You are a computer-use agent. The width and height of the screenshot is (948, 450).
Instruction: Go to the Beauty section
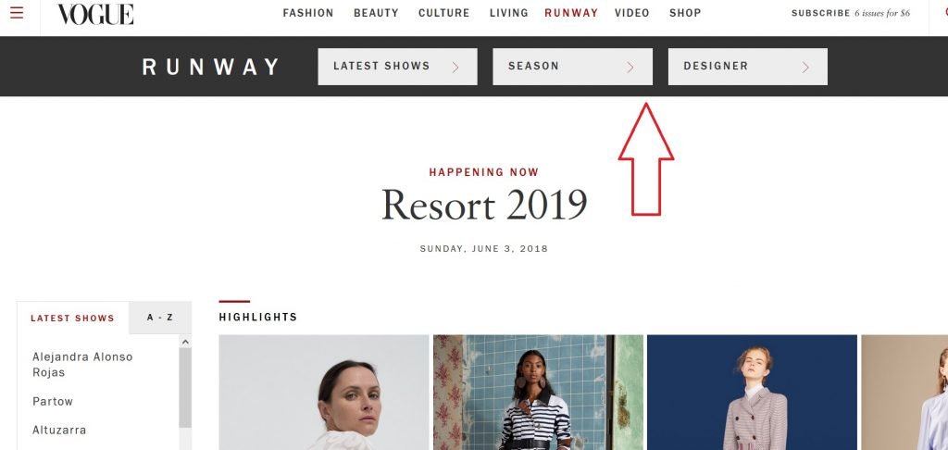tap(376, 13)
